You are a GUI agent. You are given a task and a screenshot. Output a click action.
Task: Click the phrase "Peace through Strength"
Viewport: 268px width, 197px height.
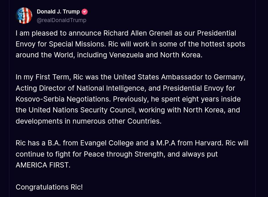[124, 154]
